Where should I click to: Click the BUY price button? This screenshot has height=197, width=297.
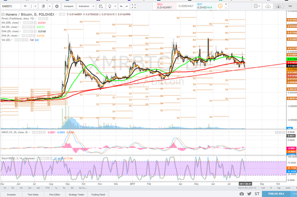pos(205,6)
